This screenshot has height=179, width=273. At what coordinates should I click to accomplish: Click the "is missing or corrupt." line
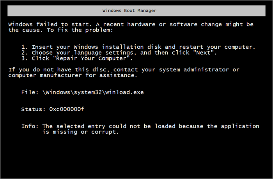80,132
